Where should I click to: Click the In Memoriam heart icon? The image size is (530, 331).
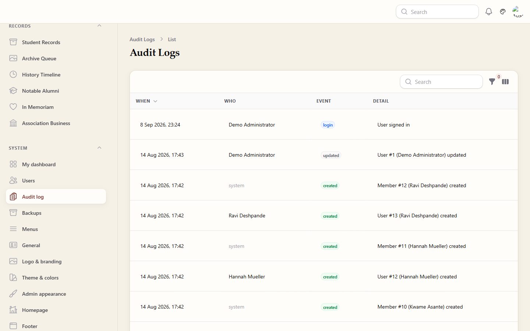pos(13,107)
